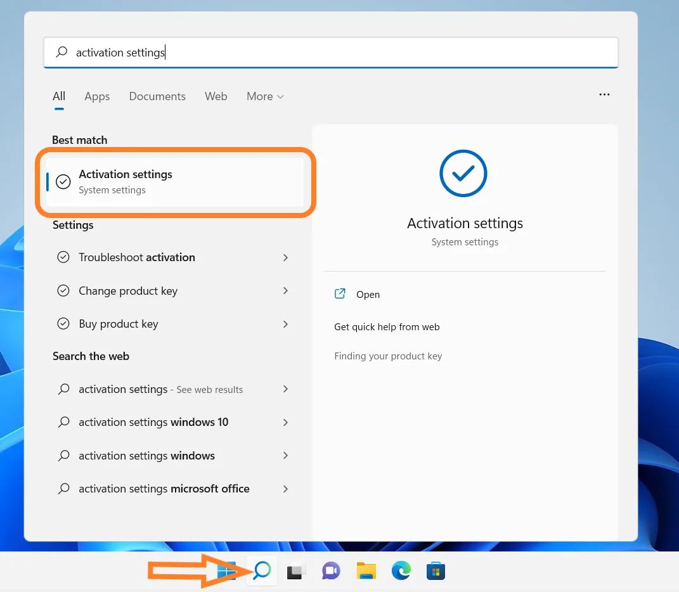Open the Windows Start button
This screenshot has width=679, height=592.
[226, 571]
